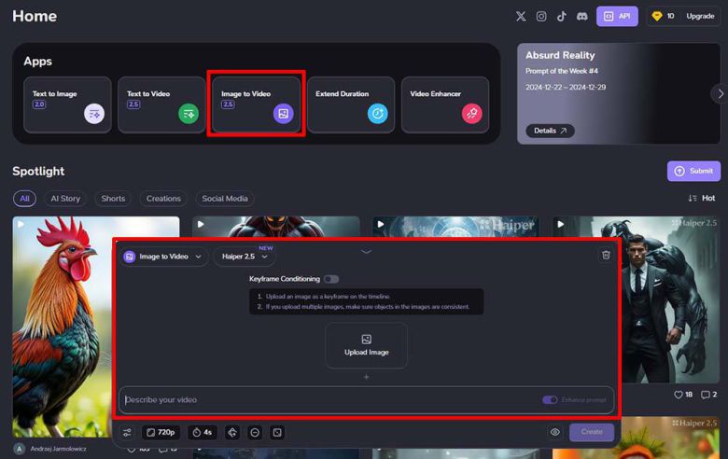
Task: Delete the prompt using the trash icon
Action: coord(606,255)
